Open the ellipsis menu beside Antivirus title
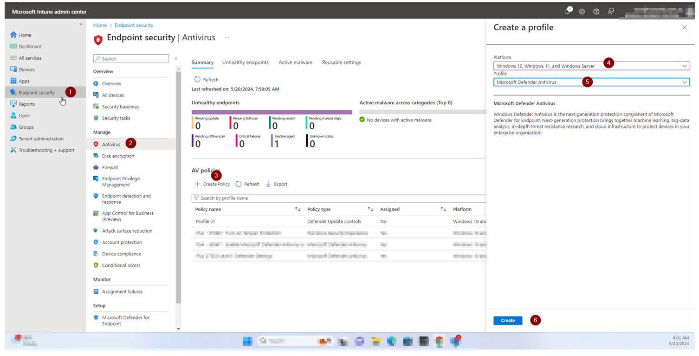The height and width of the screenshot is (356, 699). pos(227,38)
